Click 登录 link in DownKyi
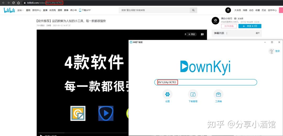The image size is (283, 136). pos(277,51)
